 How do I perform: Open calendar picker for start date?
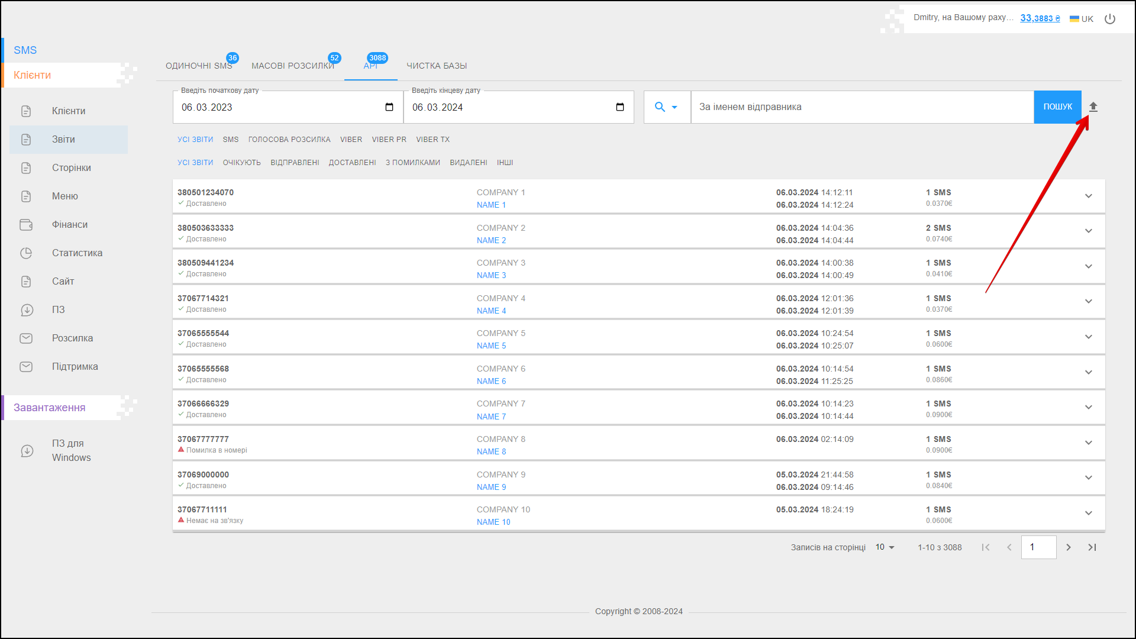389,107
